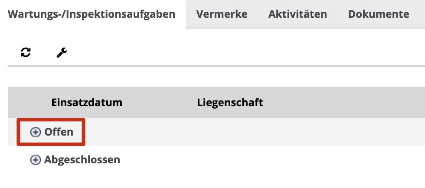
Task: Show completed tasks under Abgeschlossen
Action: tap(35, 160)
